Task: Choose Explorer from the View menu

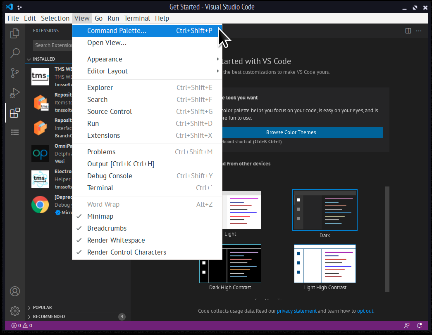Action: [147, 87]
